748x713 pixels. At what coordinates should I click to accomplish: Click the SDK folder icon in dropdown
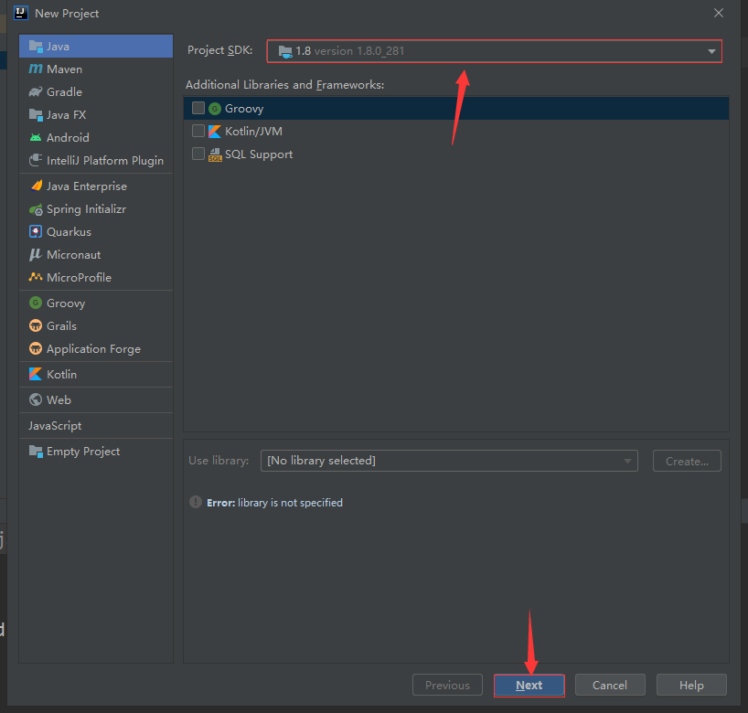pyautogui.click(x=285, y=51)
